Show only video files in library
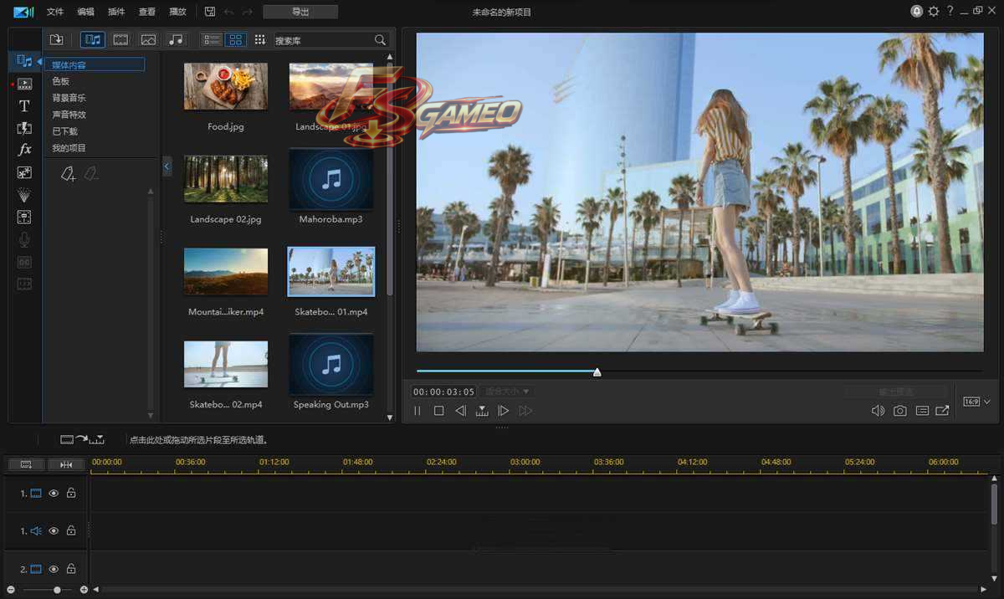Screen dimensions: 1004x599 tap(120, 39)
